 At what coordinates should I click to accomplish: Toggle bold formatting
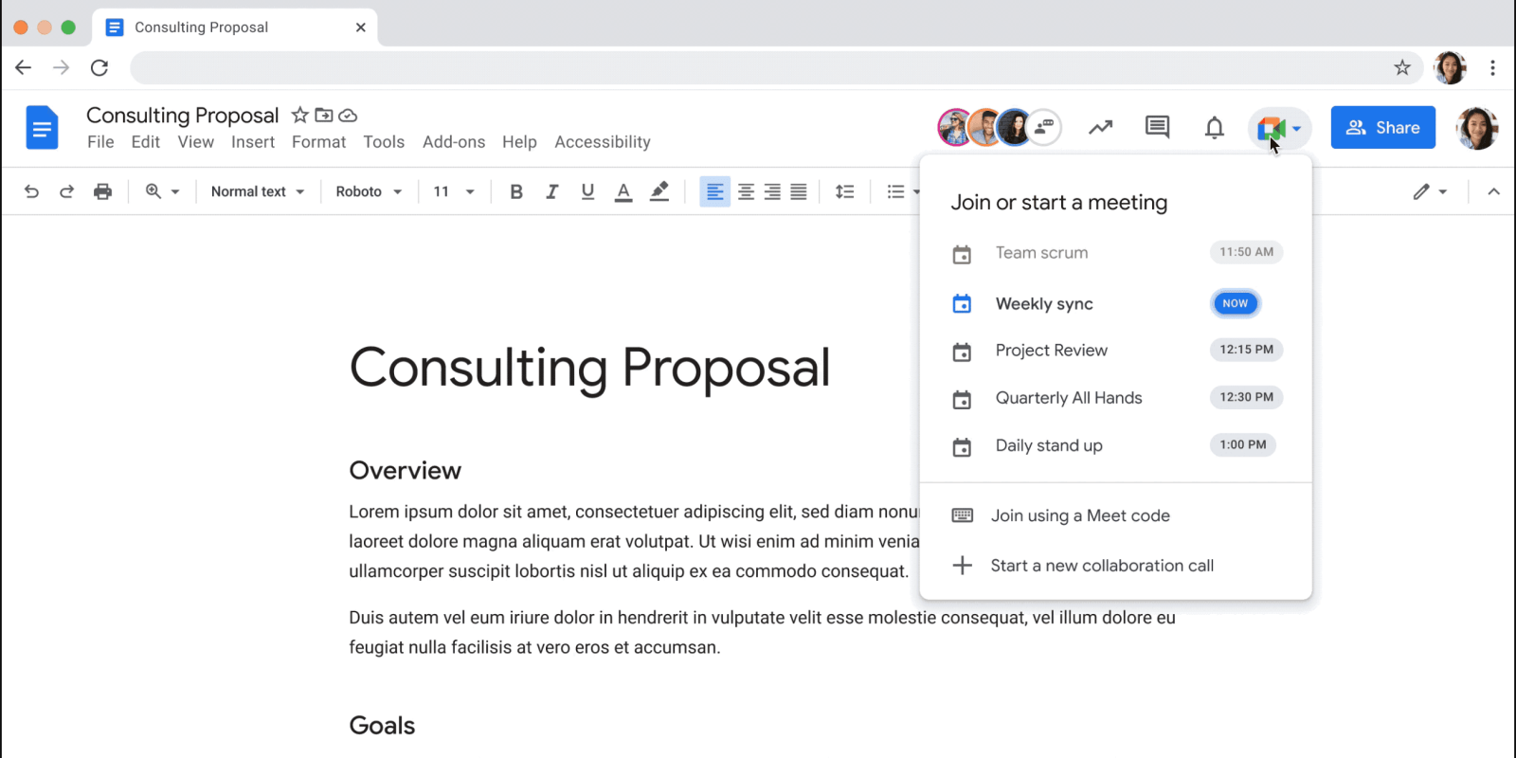[x=516, y=191]
